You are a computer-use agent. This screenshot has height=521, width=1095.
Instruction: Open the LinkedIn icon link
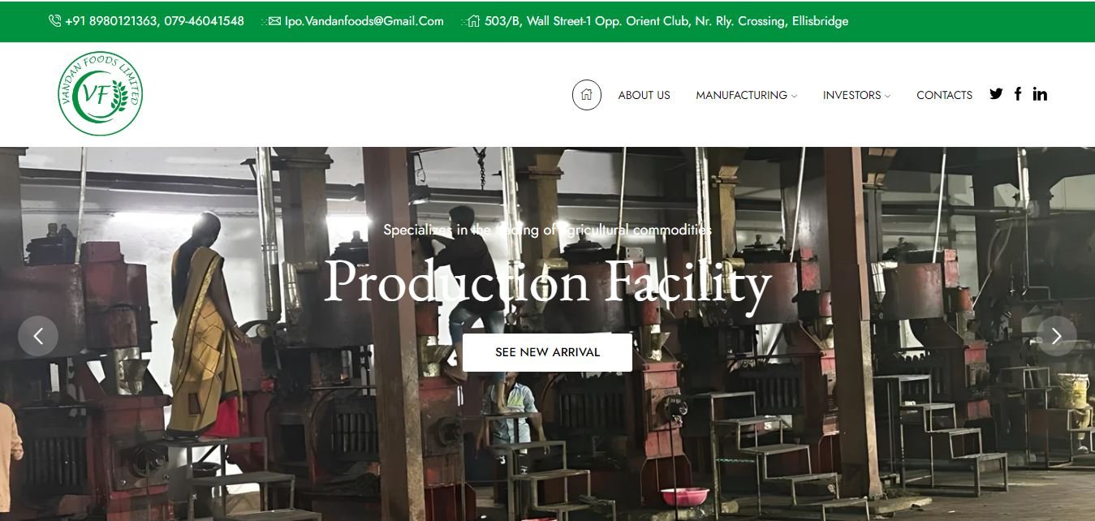1040,94
